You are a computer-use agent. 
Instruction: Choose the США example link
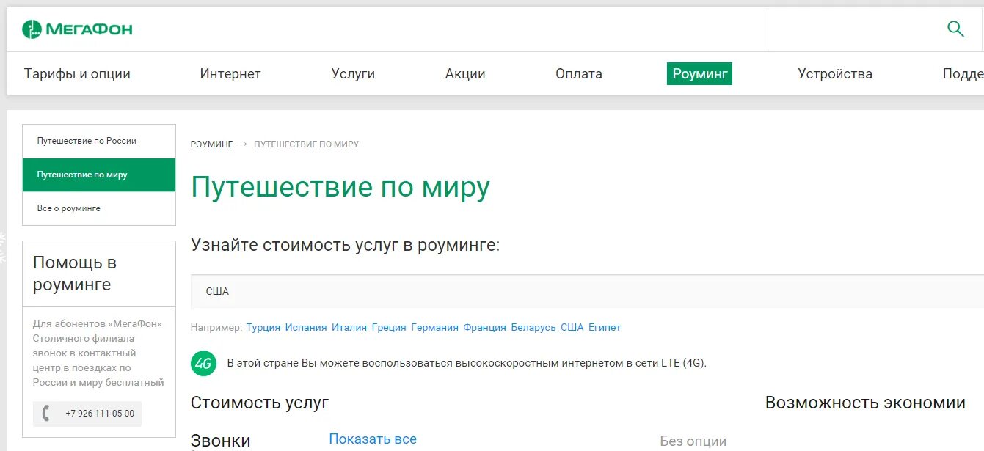572,328
